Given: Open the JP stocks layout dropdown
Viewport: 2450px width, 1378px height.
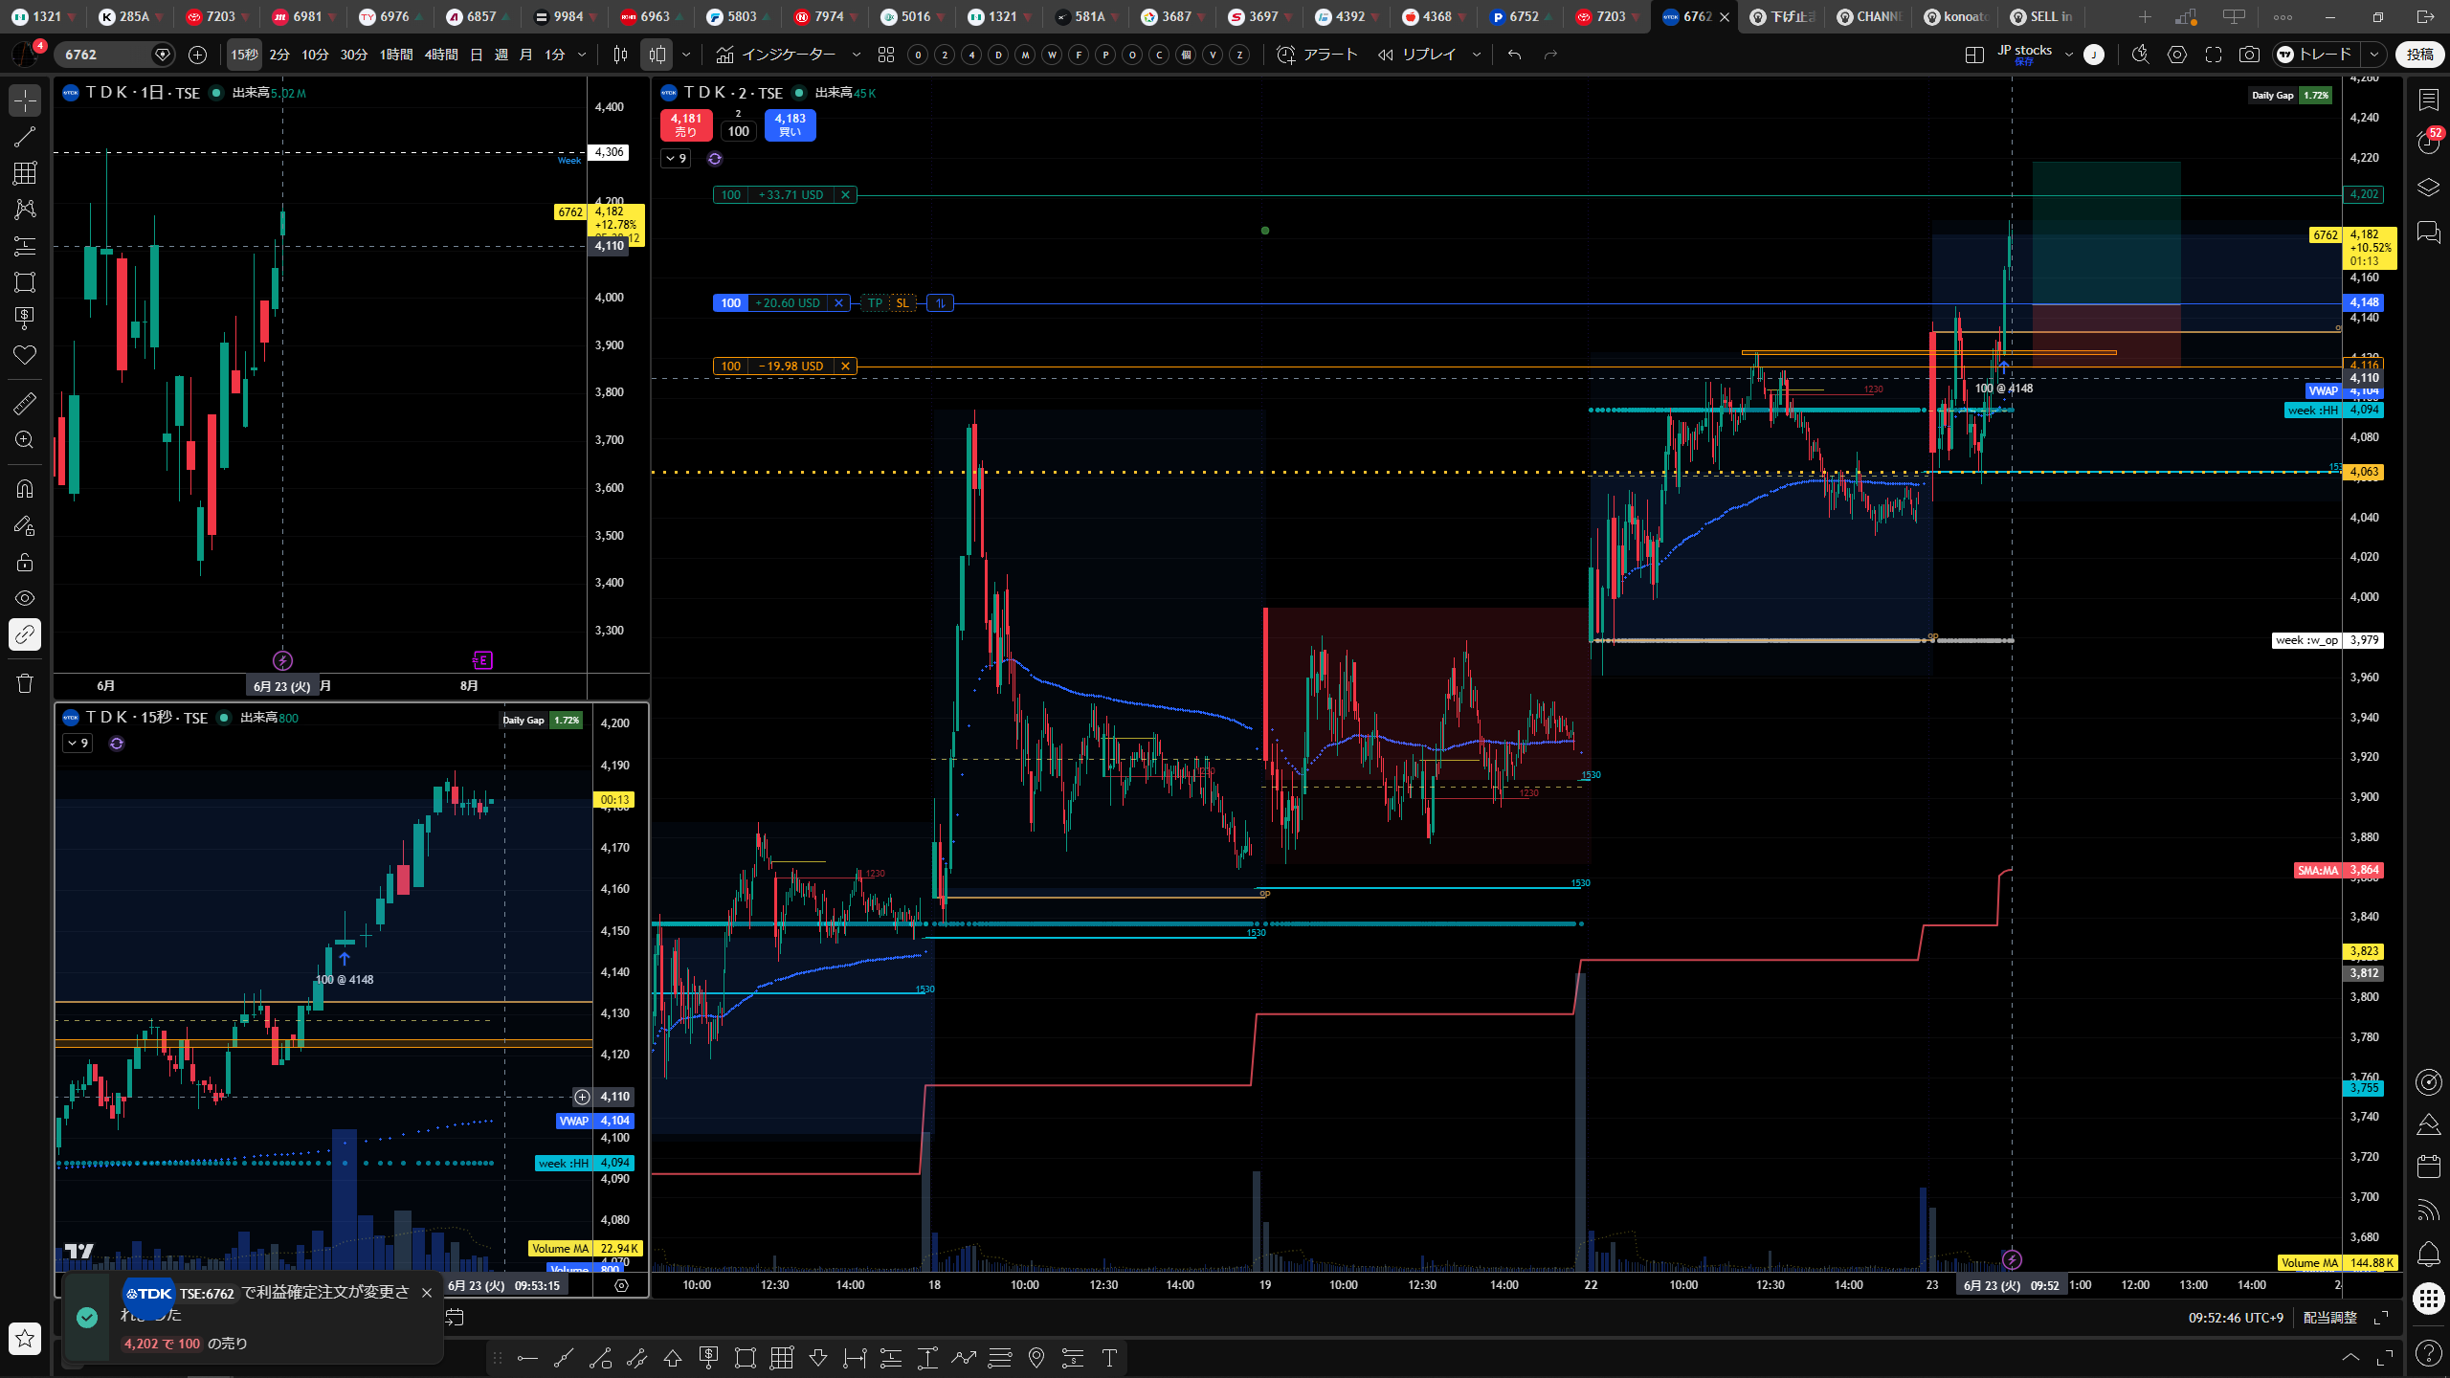Looking at the screenshot, I should pos(2069,55).
